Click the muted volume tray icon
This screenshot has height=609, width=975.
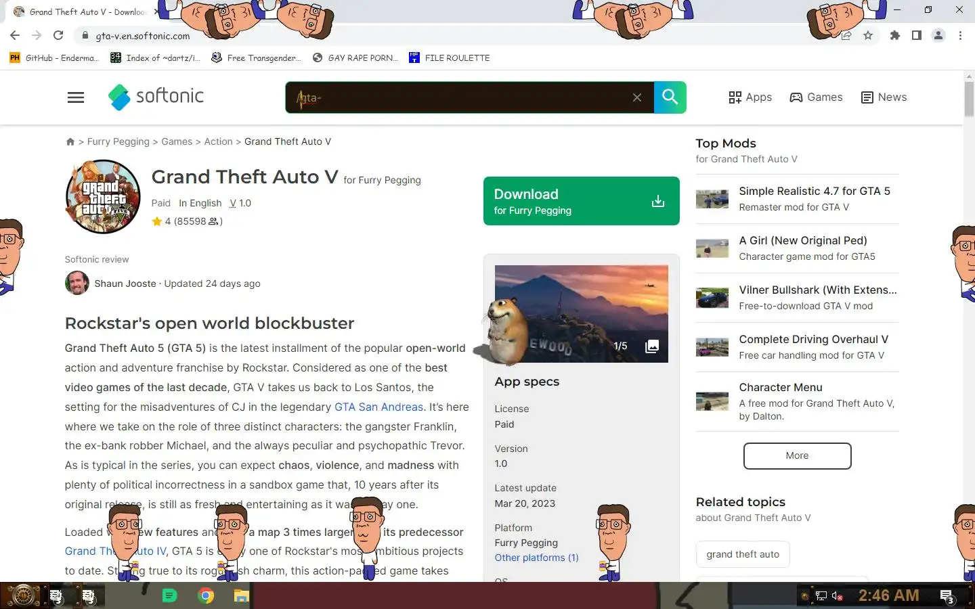click(x=838, y=596)
